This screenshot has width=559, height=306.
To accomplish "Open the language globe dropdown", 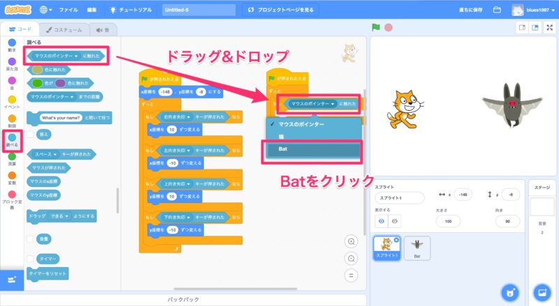I will 47,10.
